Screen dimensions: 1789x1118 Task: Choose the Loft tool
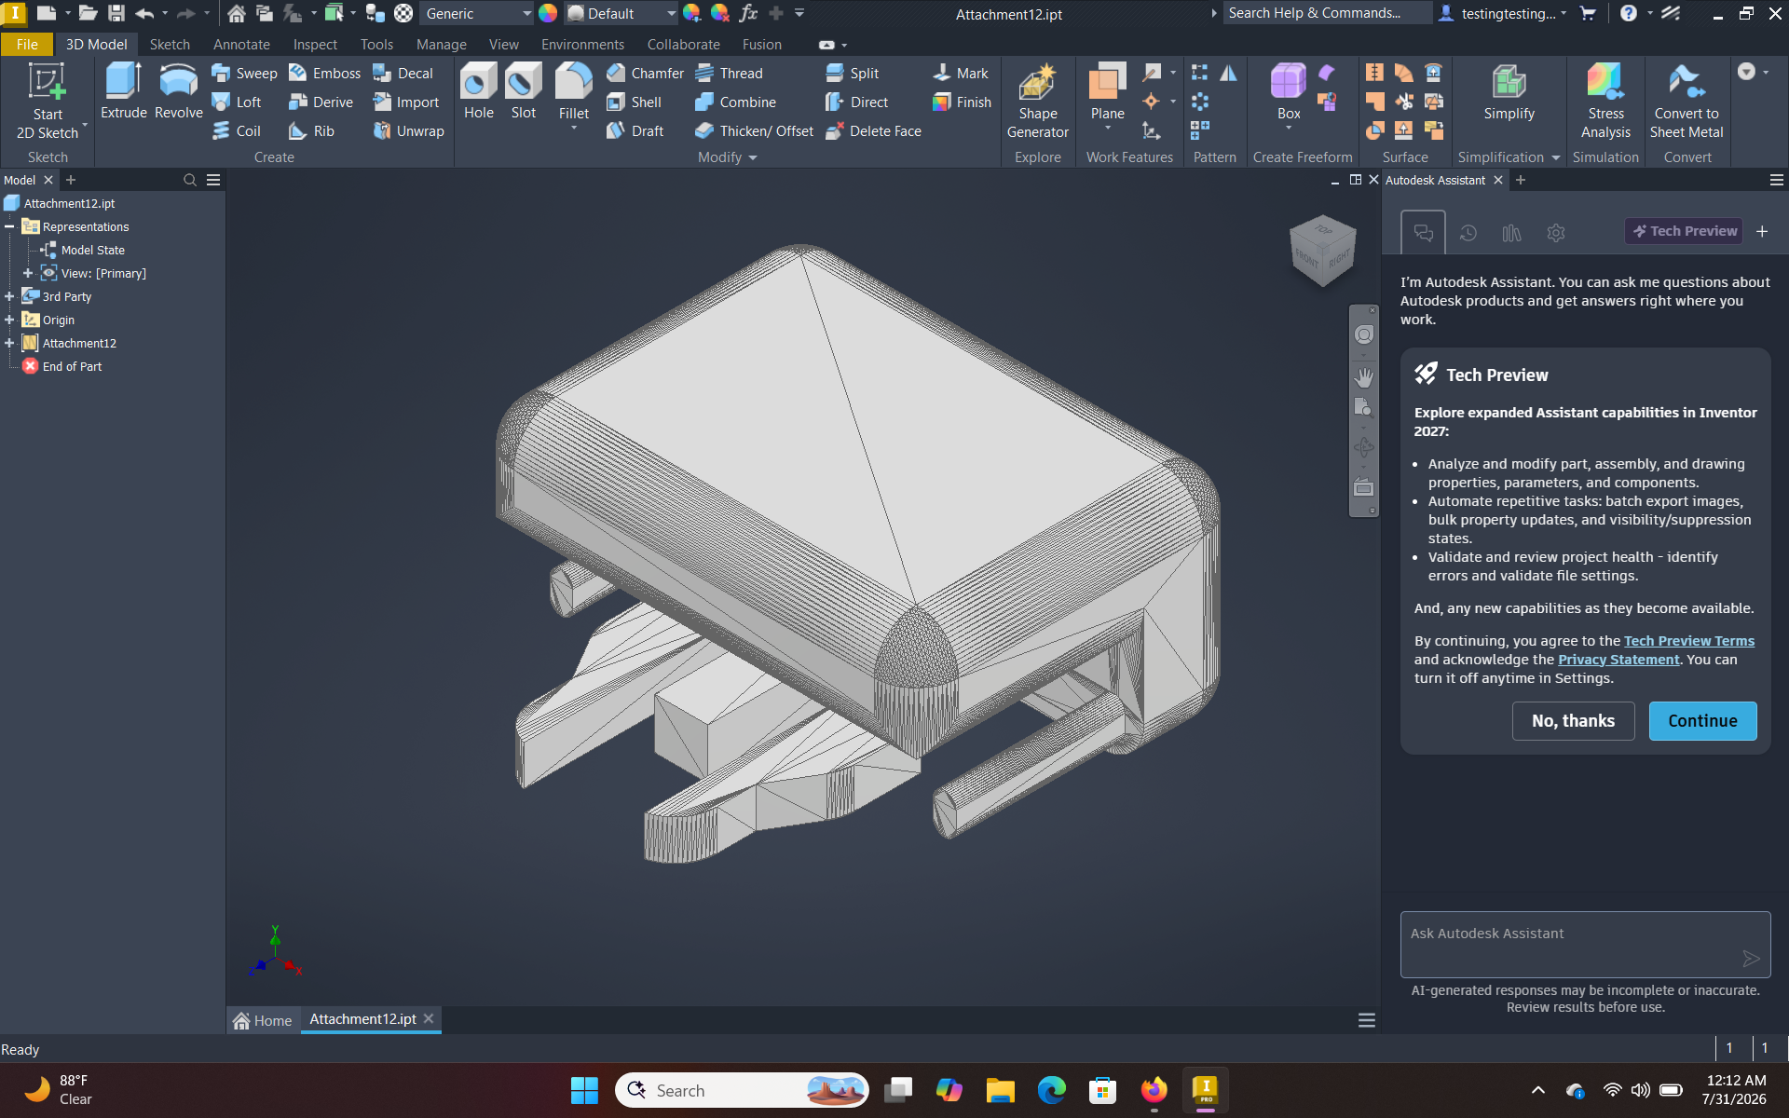[237, 102]
